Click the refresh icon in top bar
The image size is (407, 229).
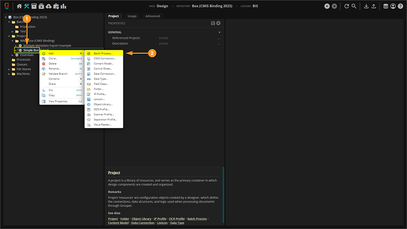point(346,6)
